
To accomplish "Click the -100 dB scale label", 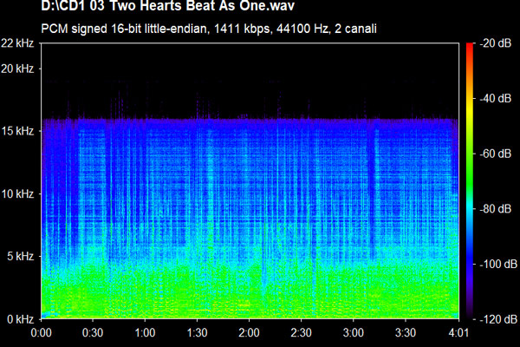I will pyautogui.click(x=498, y=264).
